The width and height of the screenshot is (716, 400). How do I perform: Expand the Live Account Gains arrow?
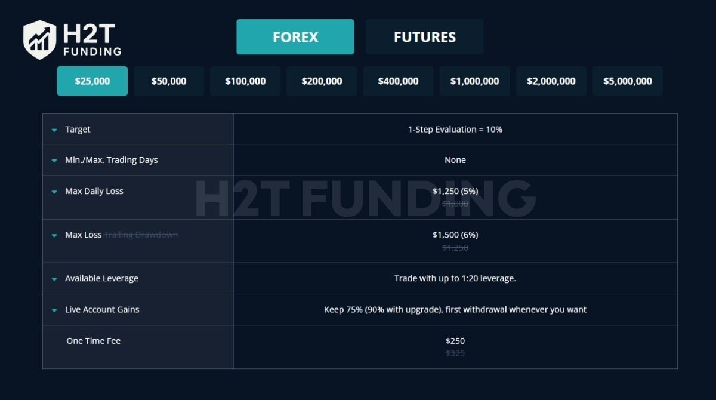tap(54, 310)
